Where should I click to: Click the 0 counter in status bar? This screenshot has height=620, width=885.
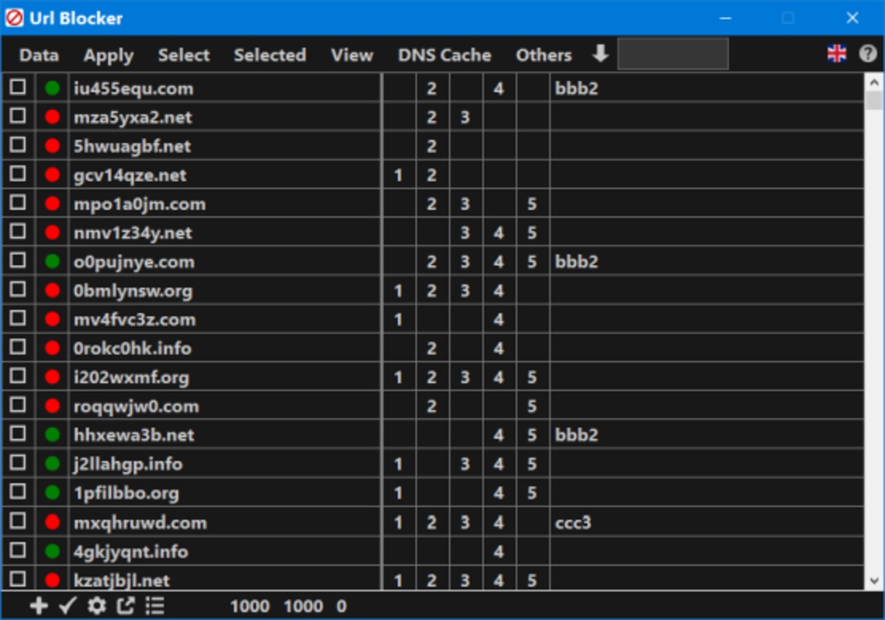341,606
